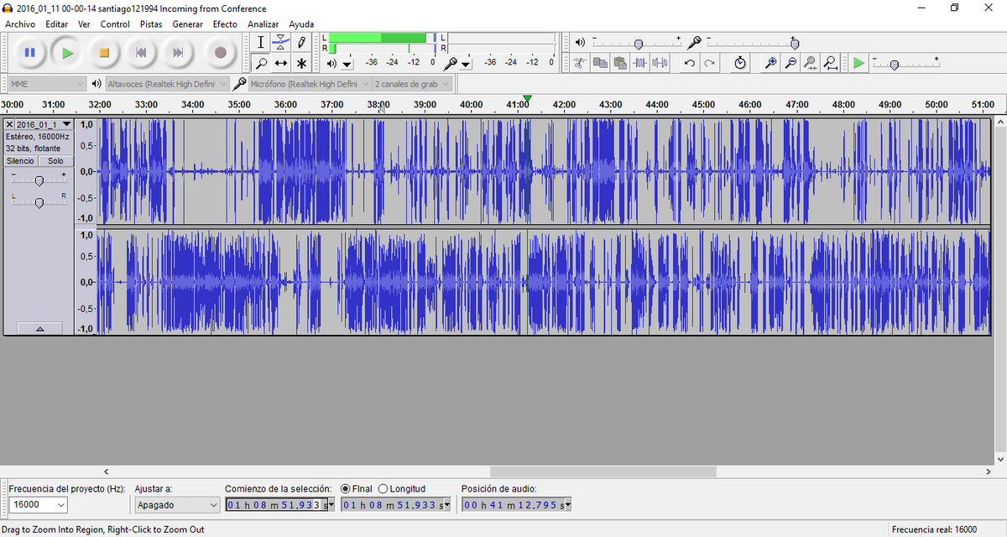Open the Ayuda menu
Image resolution: width=1007 pixels, height=537 pixels.
click(301, 24)
